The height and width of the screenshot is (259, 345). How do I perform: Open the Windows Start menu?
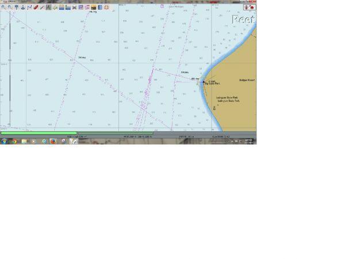[x=4, y=141]
